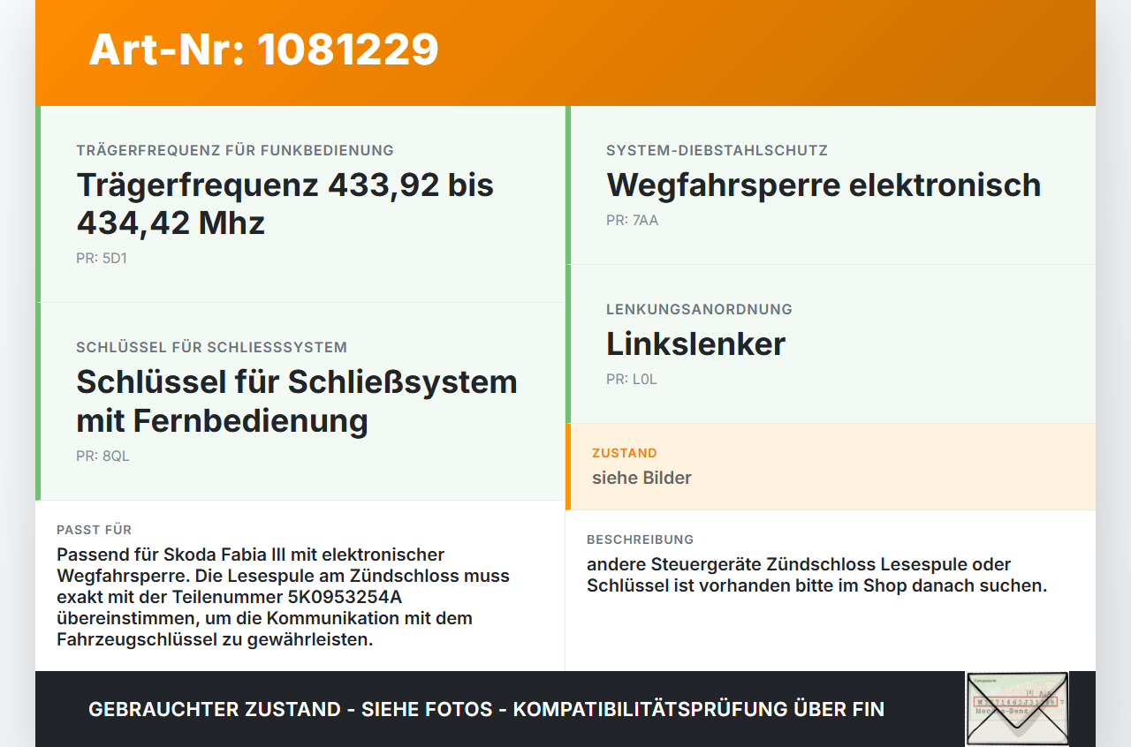Click the 'PR: 8QL' code
The image size is (1131, 747).
[102, 456]
